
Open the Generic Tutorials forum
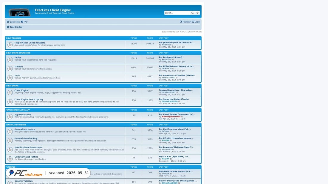click(x=24, y=181)
